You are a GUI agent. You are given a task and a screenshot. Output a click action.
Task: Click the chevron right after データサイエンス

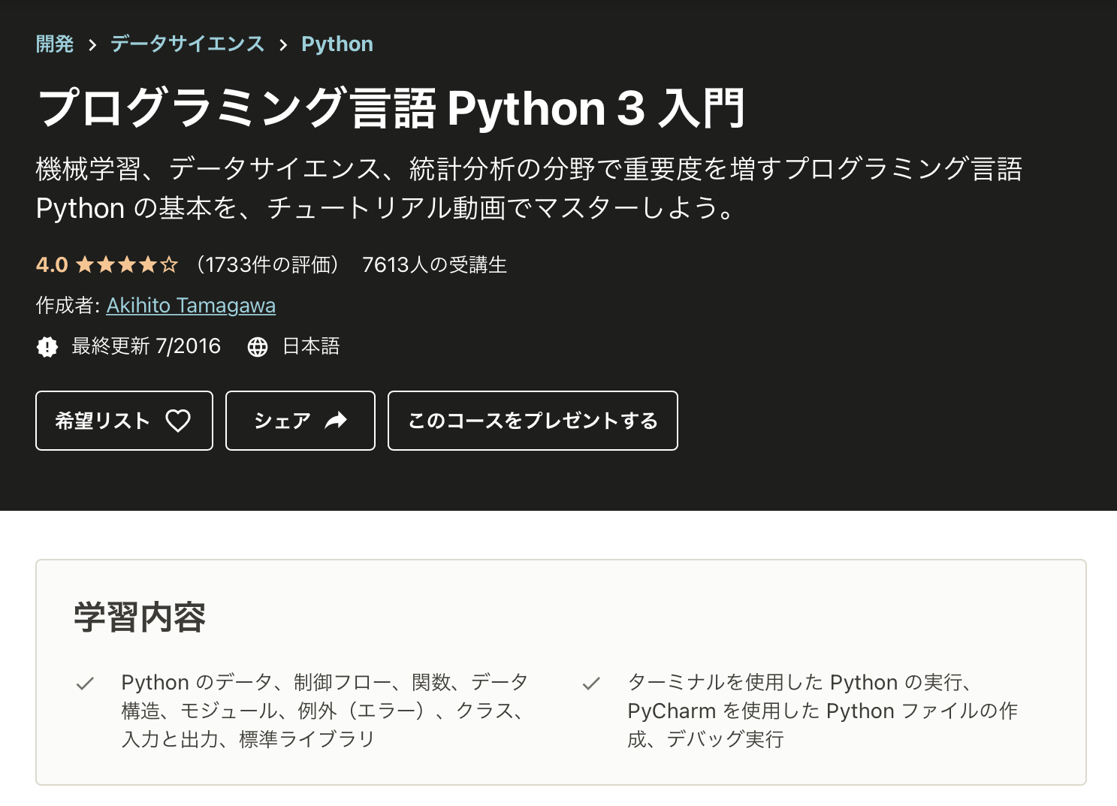coord(283,45)
